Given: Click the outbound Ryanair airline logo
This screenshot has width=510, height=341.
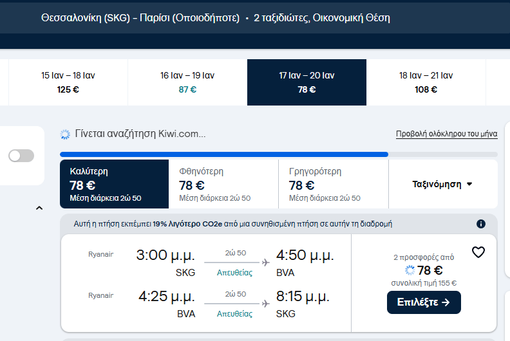Looking at the screenshot, I should pos(100,254).
